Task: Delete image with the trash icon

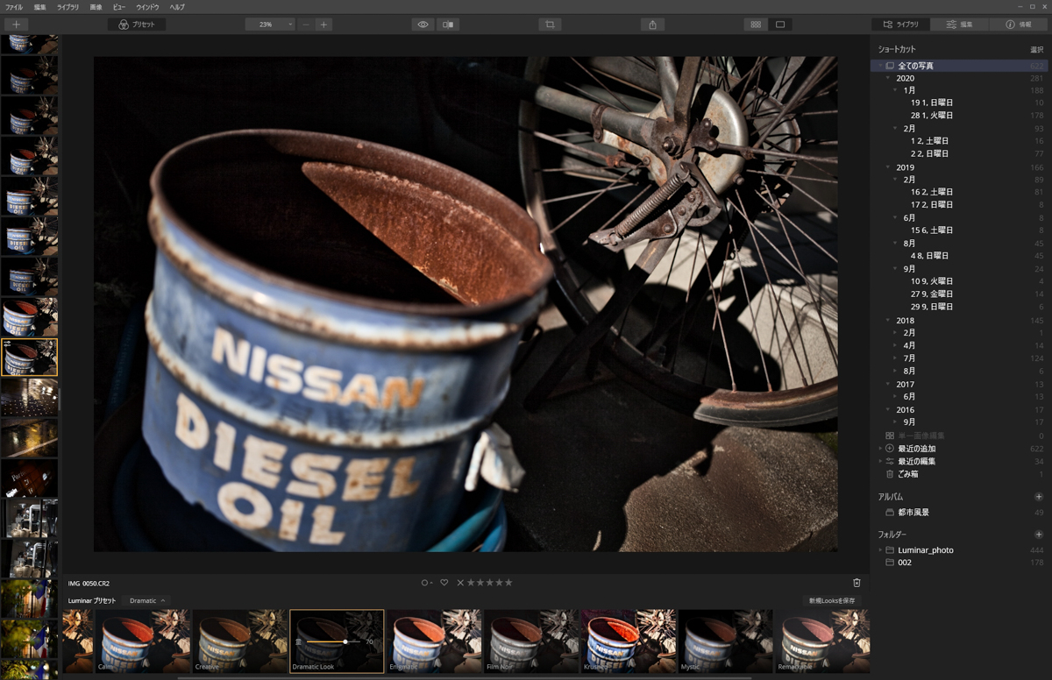Action: click(857, 583)
